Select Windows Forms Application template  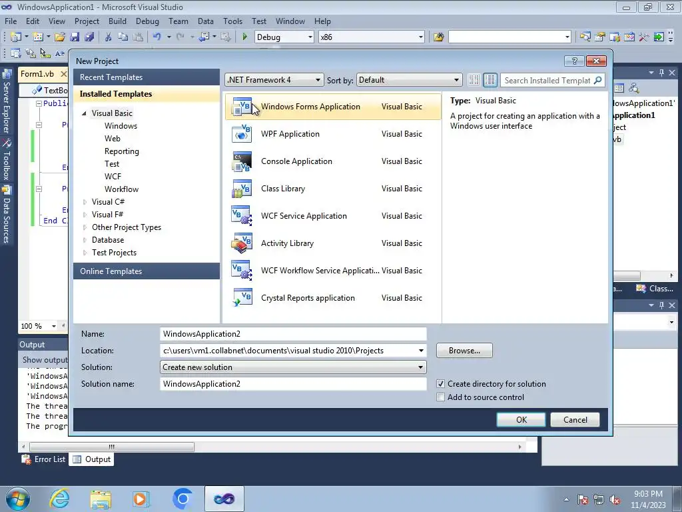[333, 107]
